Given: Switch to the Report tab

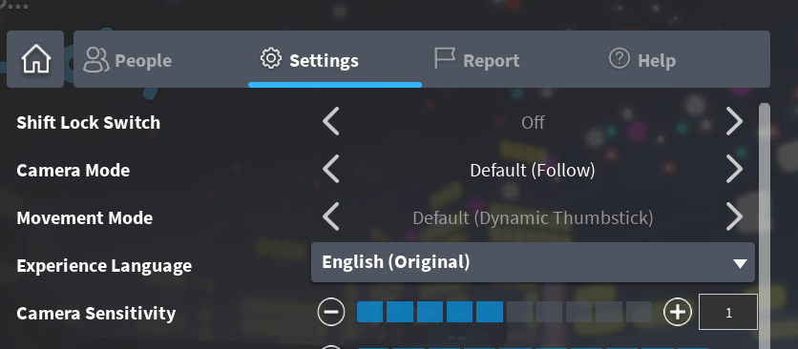Looking at the screenshot, I should point(477,59).
